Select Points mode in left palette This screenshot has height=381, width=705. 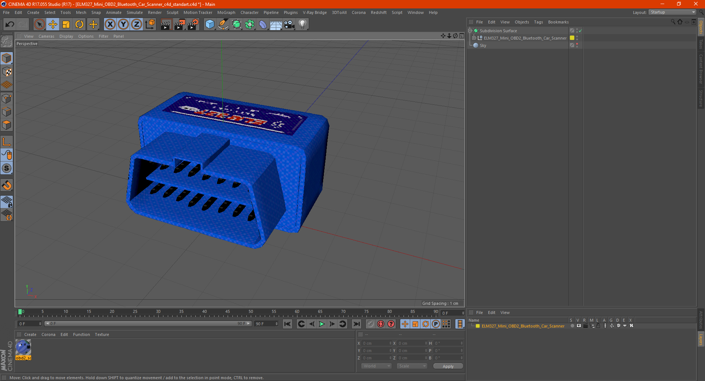pos(7,99)
